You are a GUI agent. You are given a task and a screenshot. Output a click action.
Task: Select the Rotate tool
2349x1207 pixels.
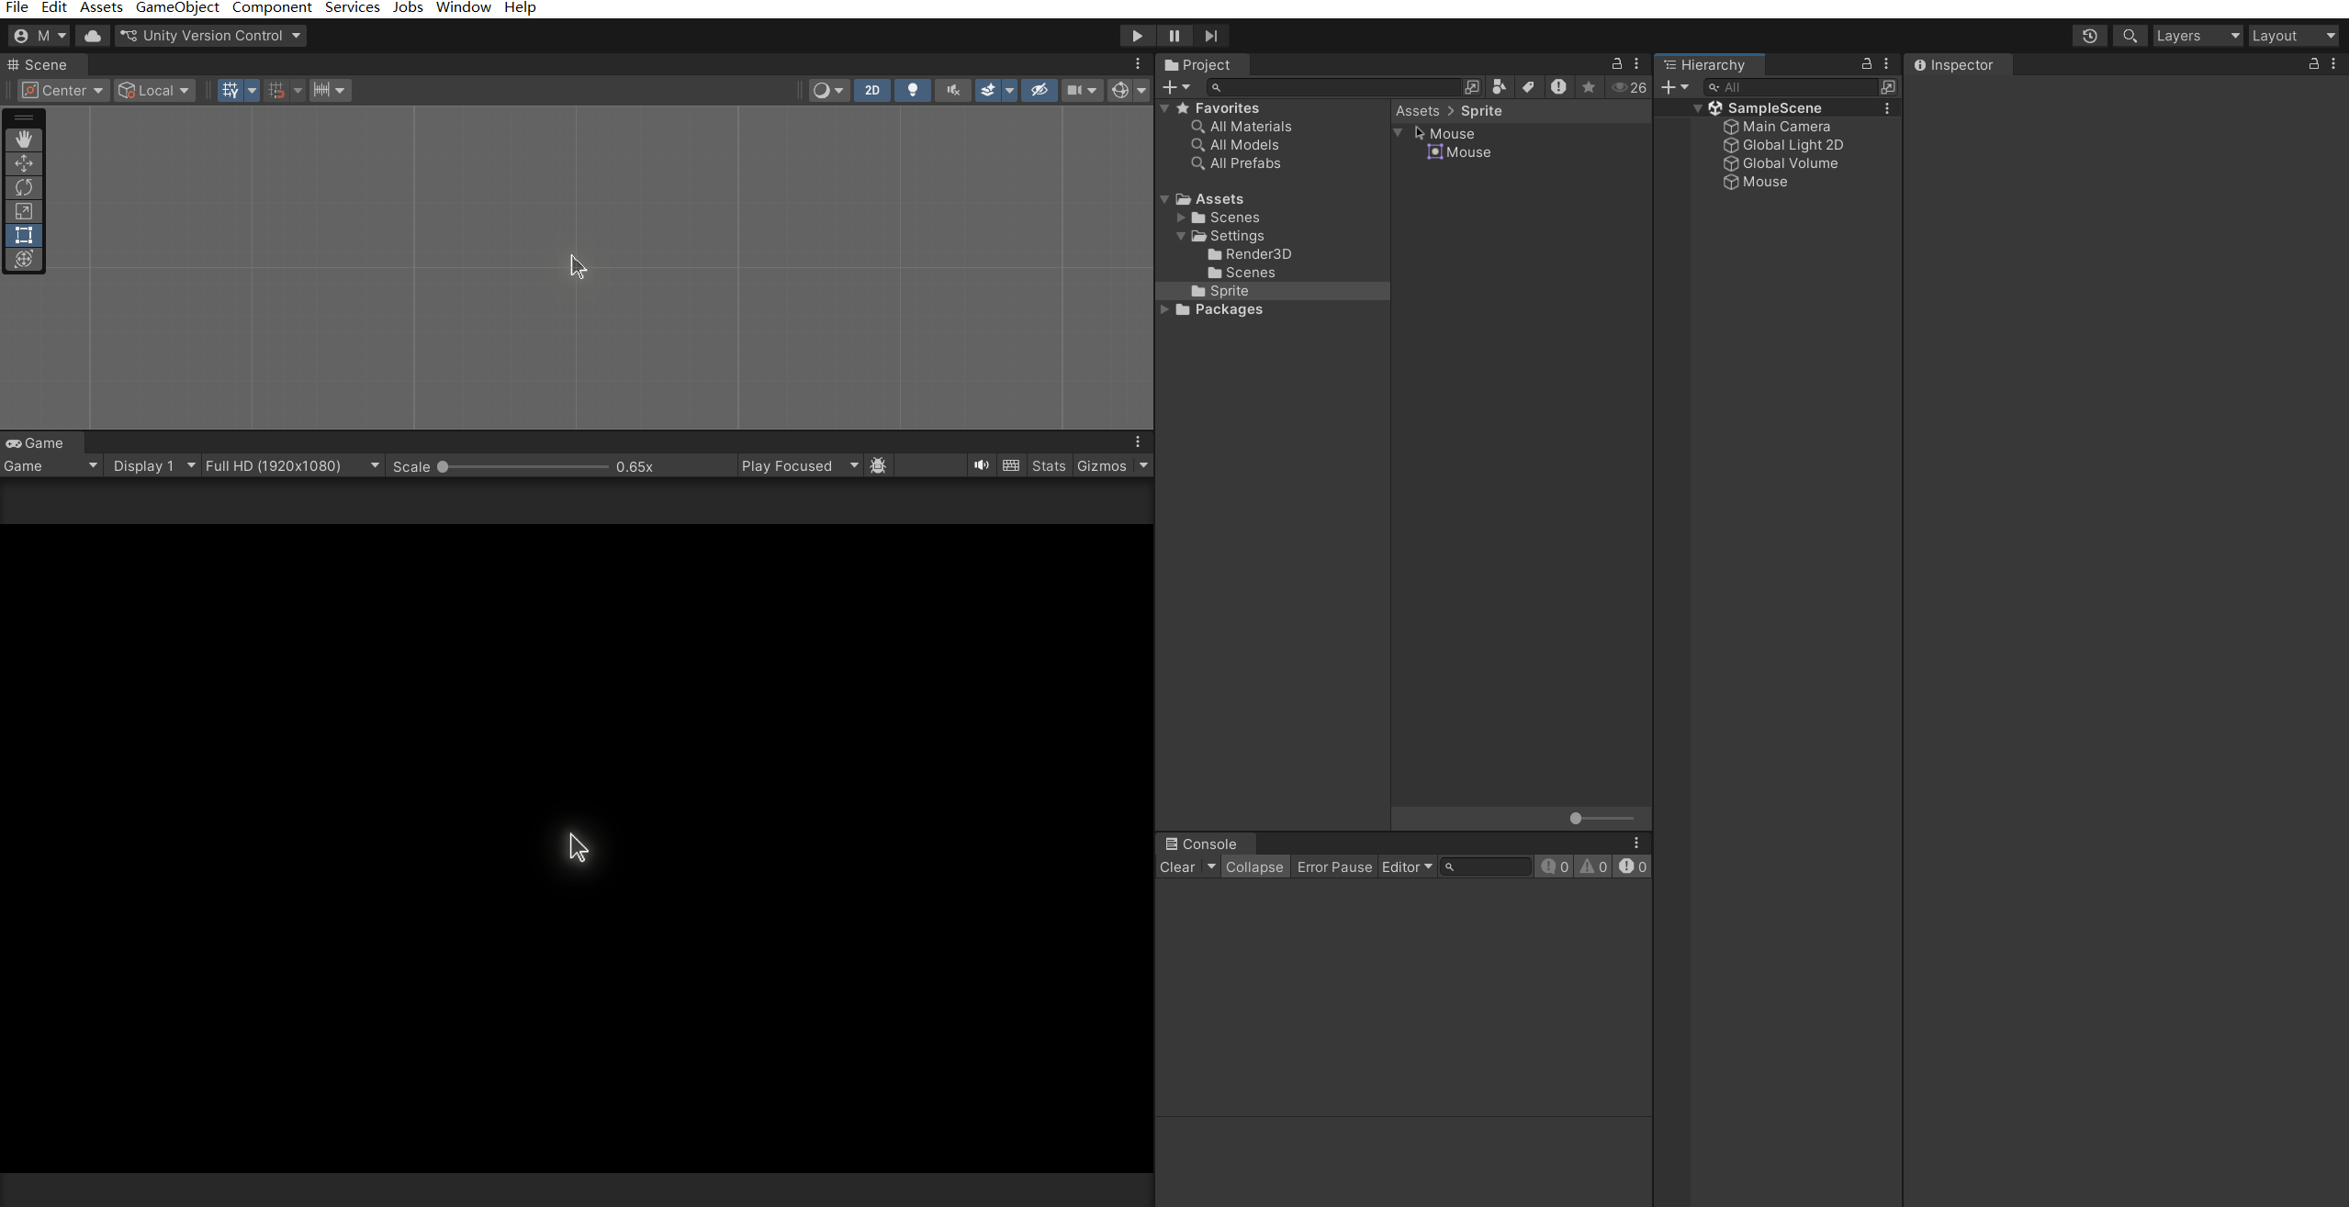pyautogui.click(x=24, y=187)
